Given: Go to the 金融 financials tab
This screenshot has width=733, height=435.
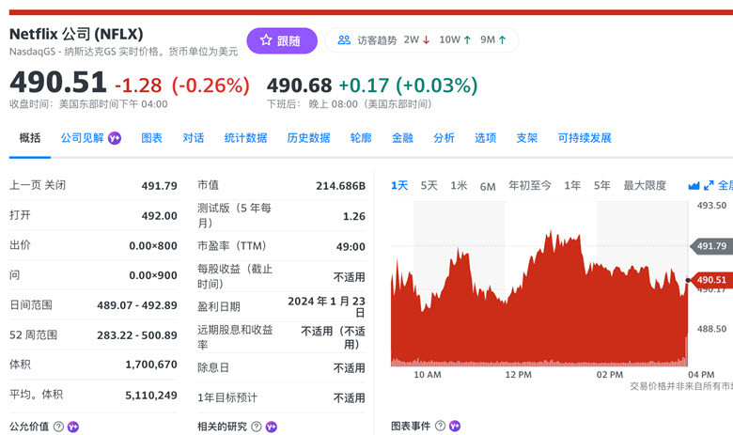Looking at the screenshot, I should click(402, 138).
